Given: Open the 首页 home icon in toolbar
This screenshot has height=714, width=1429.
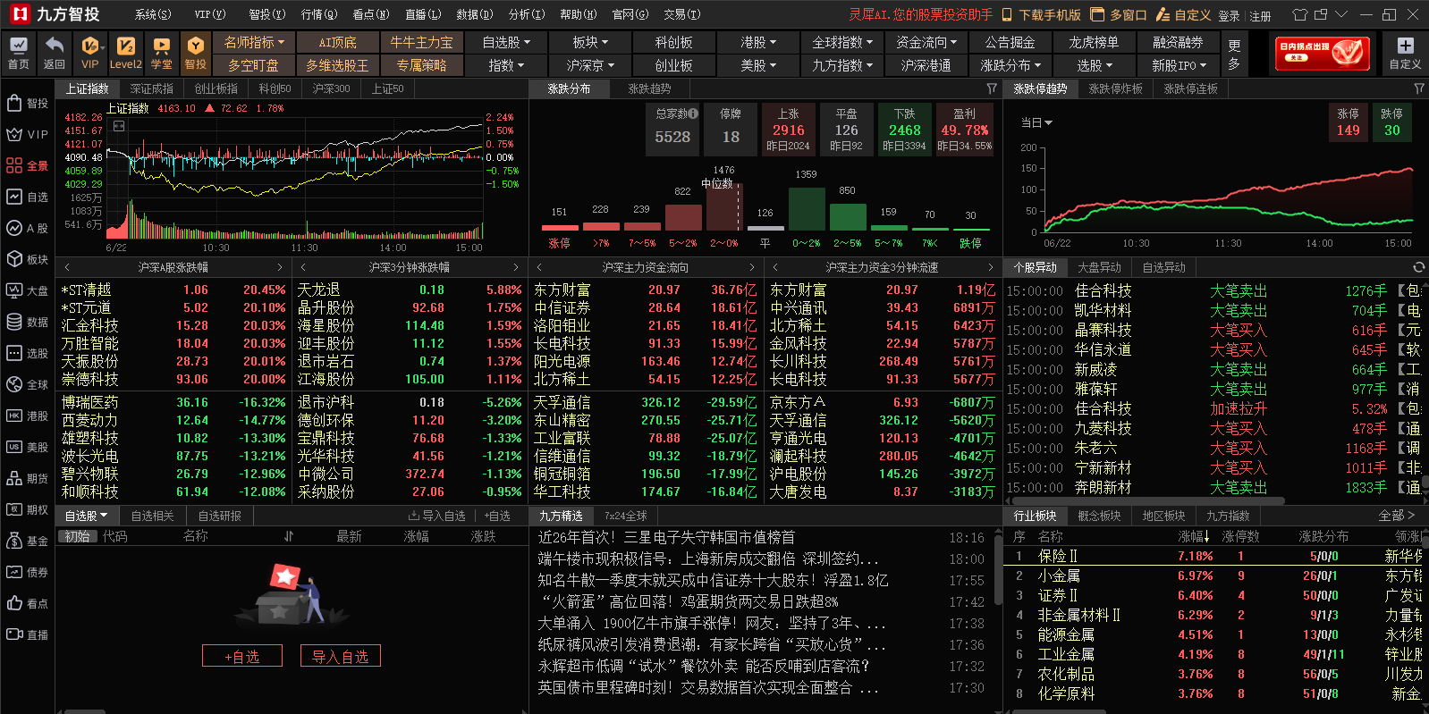Looking at the screenshot, I should [18, 54].
